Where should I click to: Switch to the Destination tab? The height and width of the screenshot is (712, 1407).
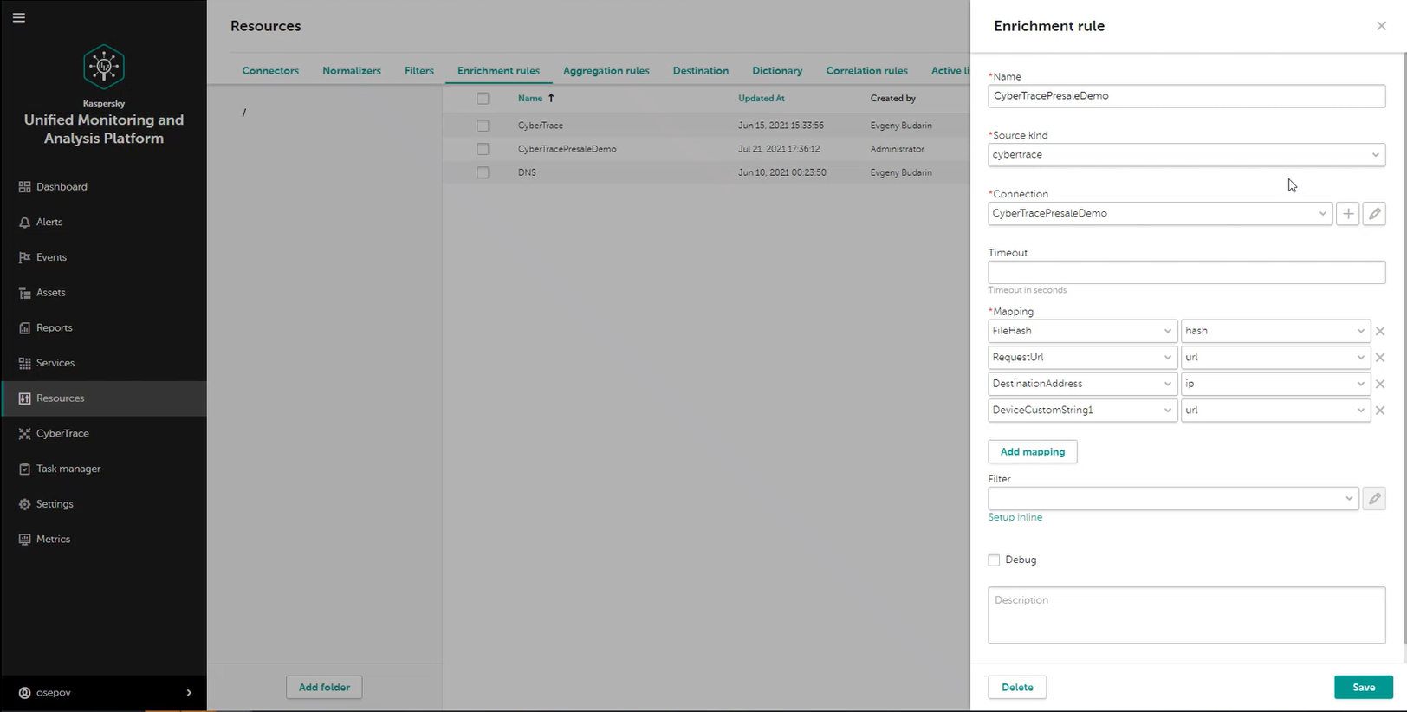click(701, 71)
